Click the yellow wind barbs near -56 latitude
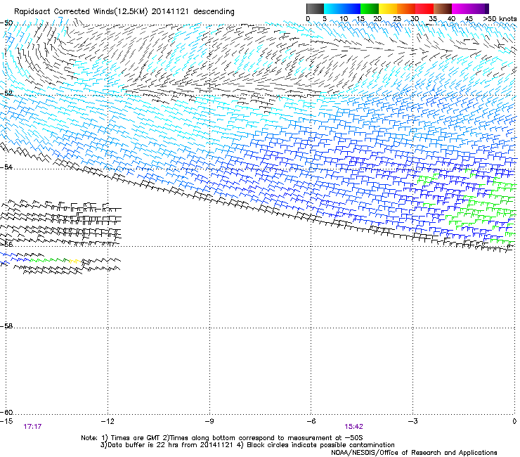This screenshot has height=457, width=520. point(75,261)
